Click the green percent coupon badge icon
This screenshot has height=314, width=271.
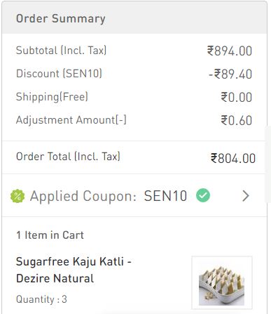point(18,196)
